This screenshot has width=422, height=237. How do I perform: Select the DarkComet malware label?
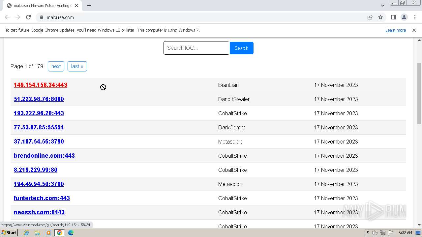click(231, 127)
